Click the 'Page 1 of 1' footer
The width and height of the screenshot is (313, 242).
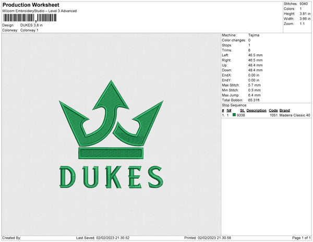(302, 238)
